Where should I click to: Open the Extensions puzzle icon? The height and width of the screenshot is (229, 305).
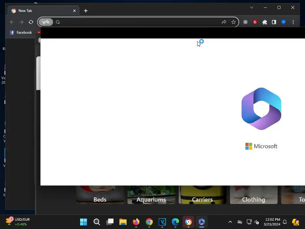pyautogui.click(x=264, y=22)
